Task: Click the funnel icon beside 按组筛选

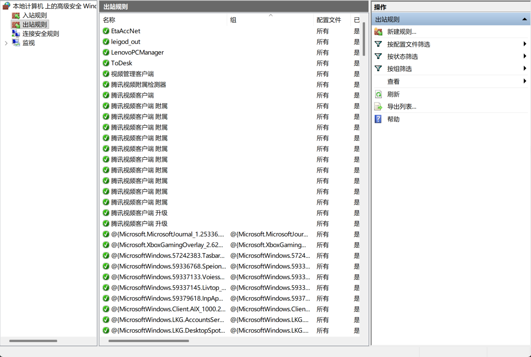Action: (378, 69)
